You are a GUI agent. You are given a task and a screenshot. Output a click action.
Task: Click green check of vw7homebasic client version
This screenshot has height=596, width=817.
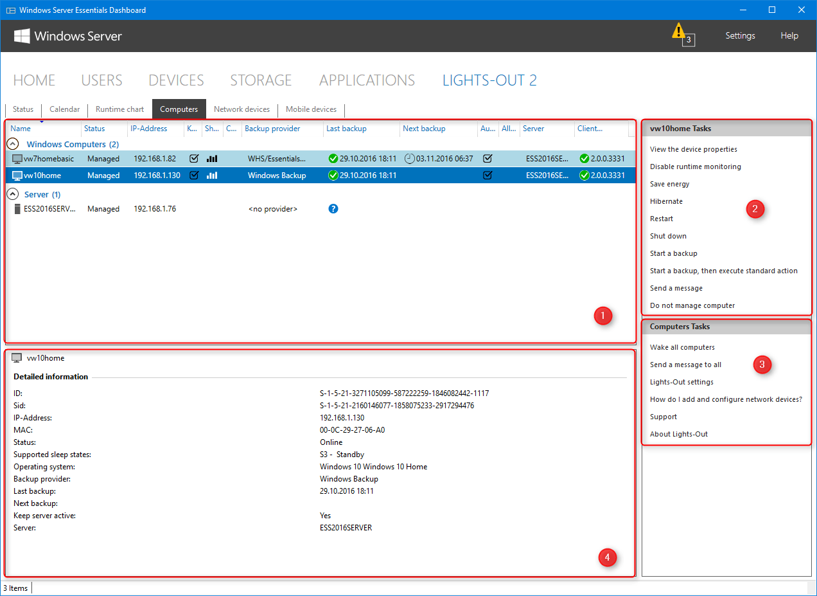[x=584, y=159]
